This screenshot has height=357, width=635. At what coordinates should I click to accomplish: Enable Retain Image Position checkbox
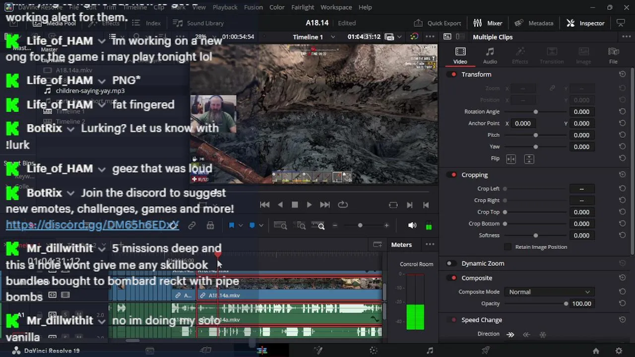(508, 247)
